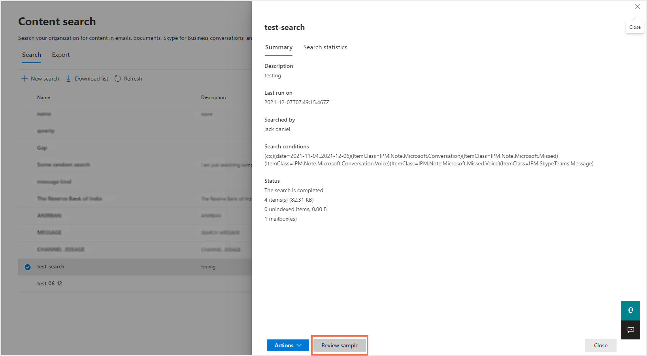
Task: Select the test-06-12 search row
Action: [x=49, y=284]
